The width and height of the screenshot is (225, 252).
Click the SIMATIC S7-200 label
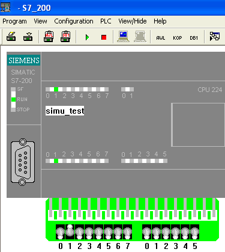point(22,76)
